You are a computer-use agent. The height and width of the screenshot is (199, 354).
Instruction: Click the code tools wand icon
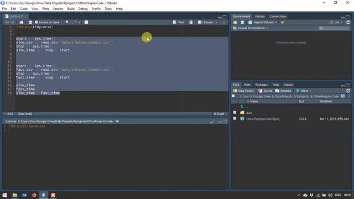click(75, 22)
